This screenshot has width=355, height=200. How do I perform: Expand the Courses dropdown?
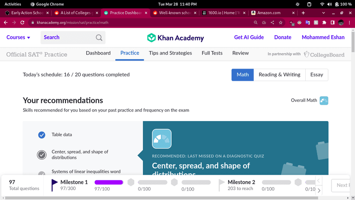click(x=18, y=37)
